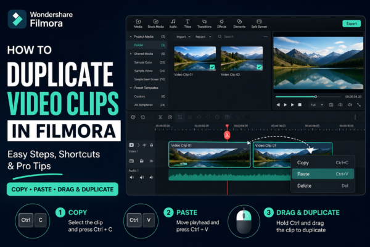
Task: Click the Wondershare Filmora logo
Action: click(x=17, y=19)
